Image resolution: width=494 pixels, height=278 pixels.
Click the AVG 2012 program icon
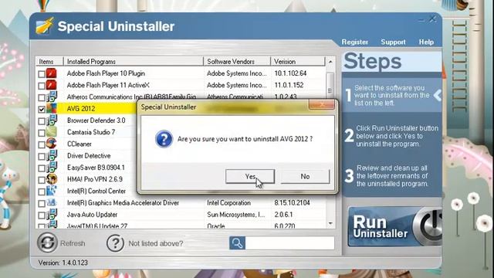click(x=52, y=108)
